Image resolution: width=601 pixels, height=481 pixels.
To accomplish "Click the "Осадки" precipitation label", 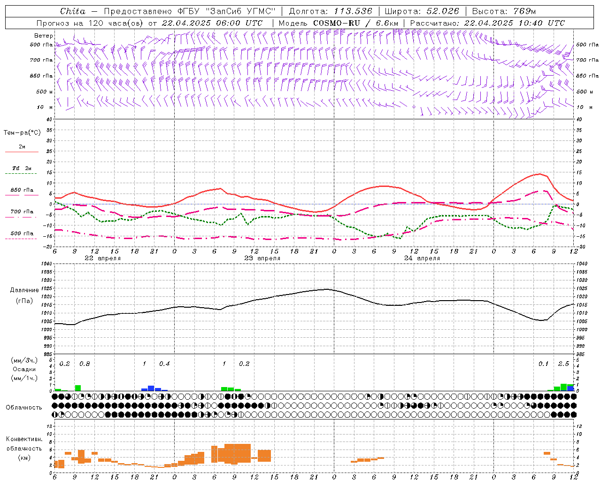I will (x=24, y=369).
